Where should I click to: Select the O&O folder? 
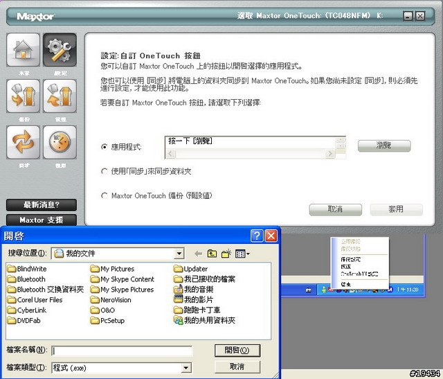103,310
